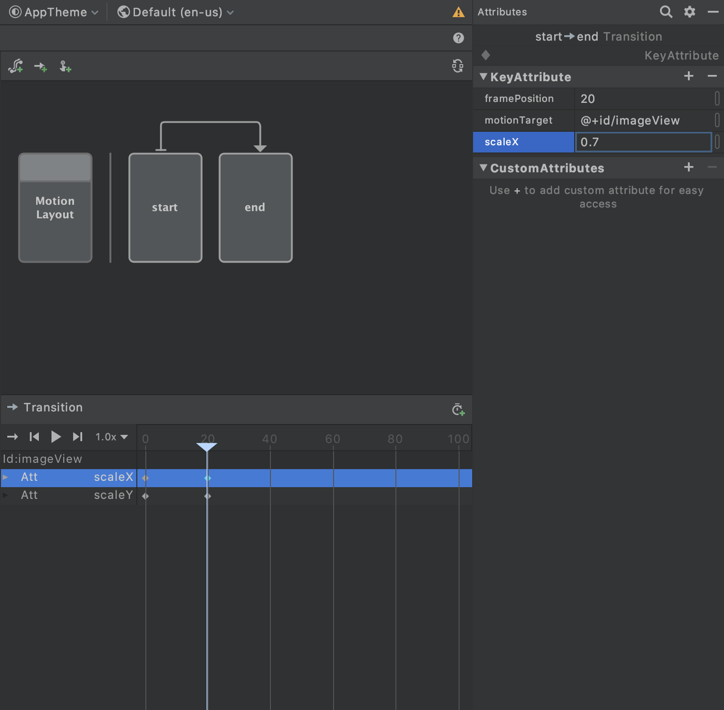This screenshot has width=724, height=710.
Task: Click the cycle layout orientation icon
Action: coord(458,66)
